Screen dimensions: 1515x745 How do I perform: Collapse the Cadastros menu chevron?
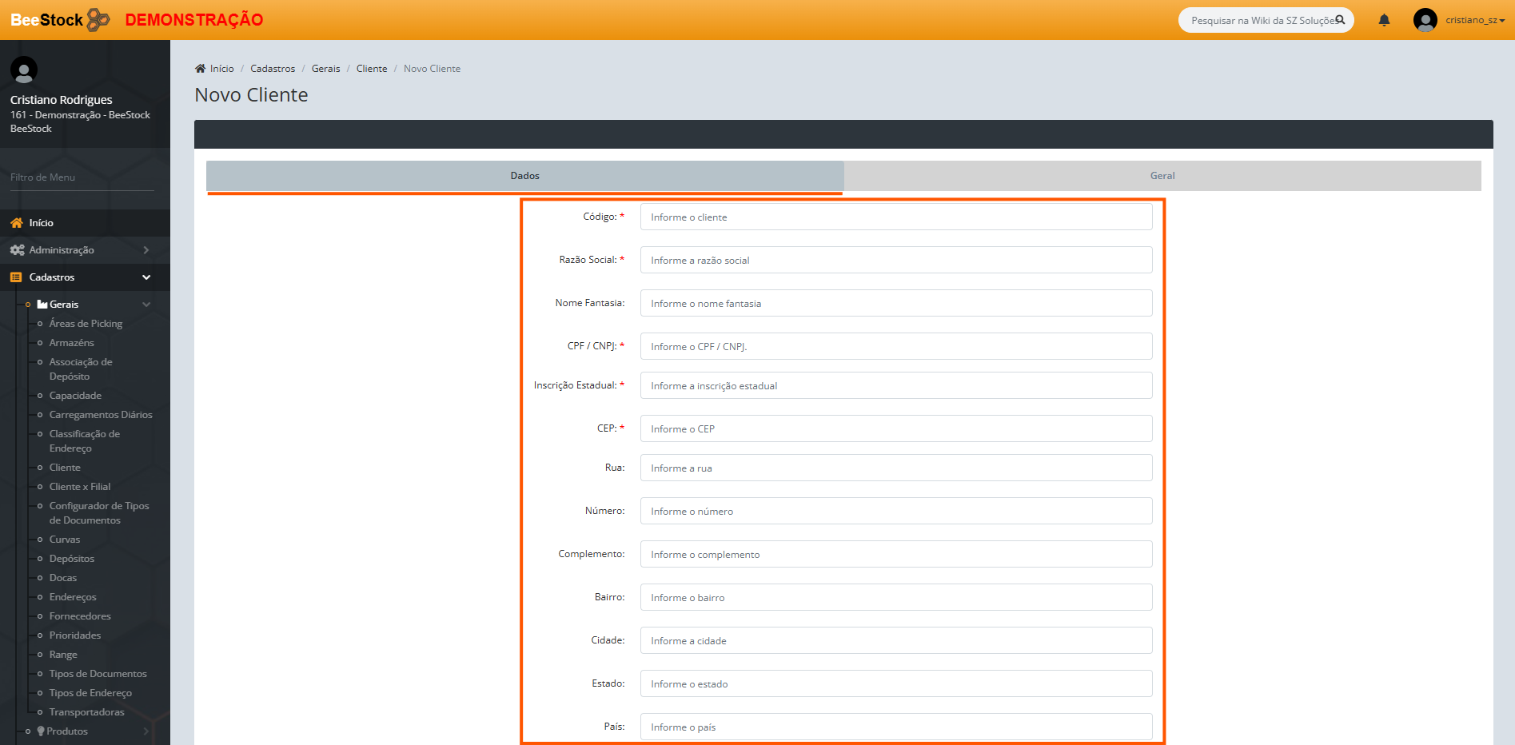coord(146,277)
